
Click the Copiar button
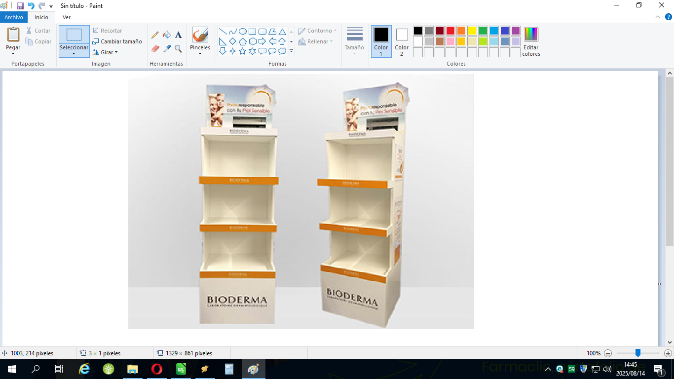38,41
